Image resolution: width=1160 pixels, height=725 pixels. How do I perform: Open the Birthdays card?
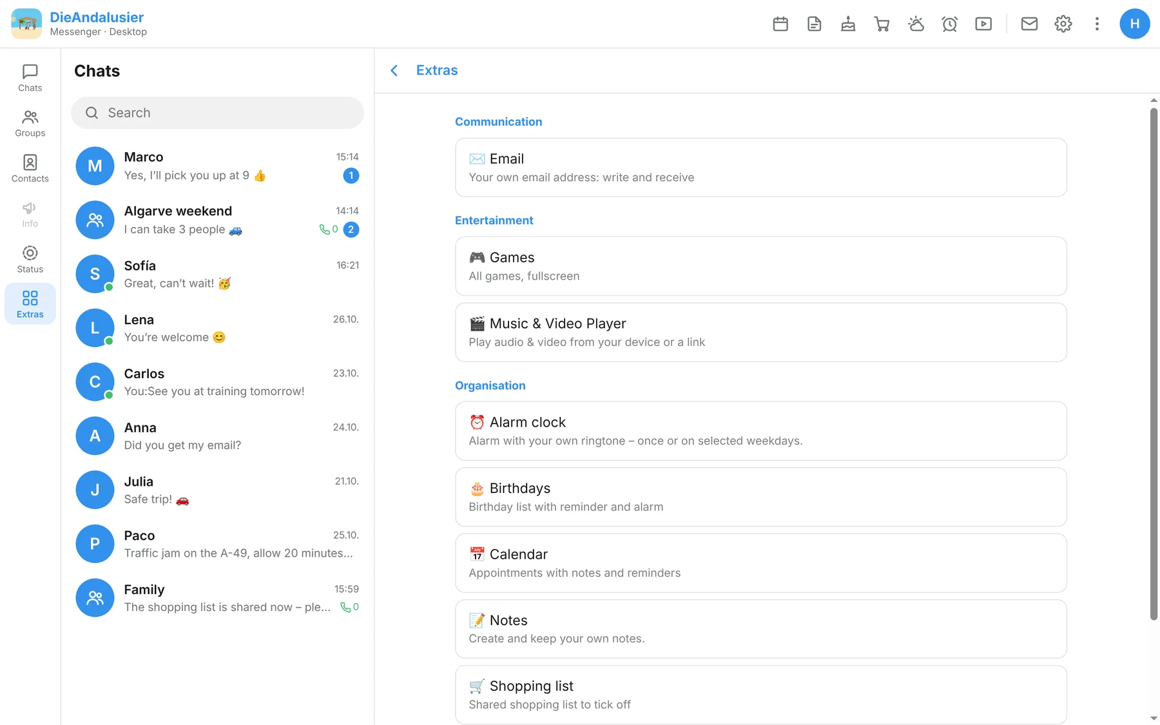pos(761,497)
